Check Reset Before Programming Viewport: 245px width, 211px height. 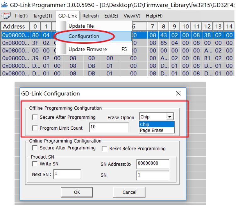104,149
